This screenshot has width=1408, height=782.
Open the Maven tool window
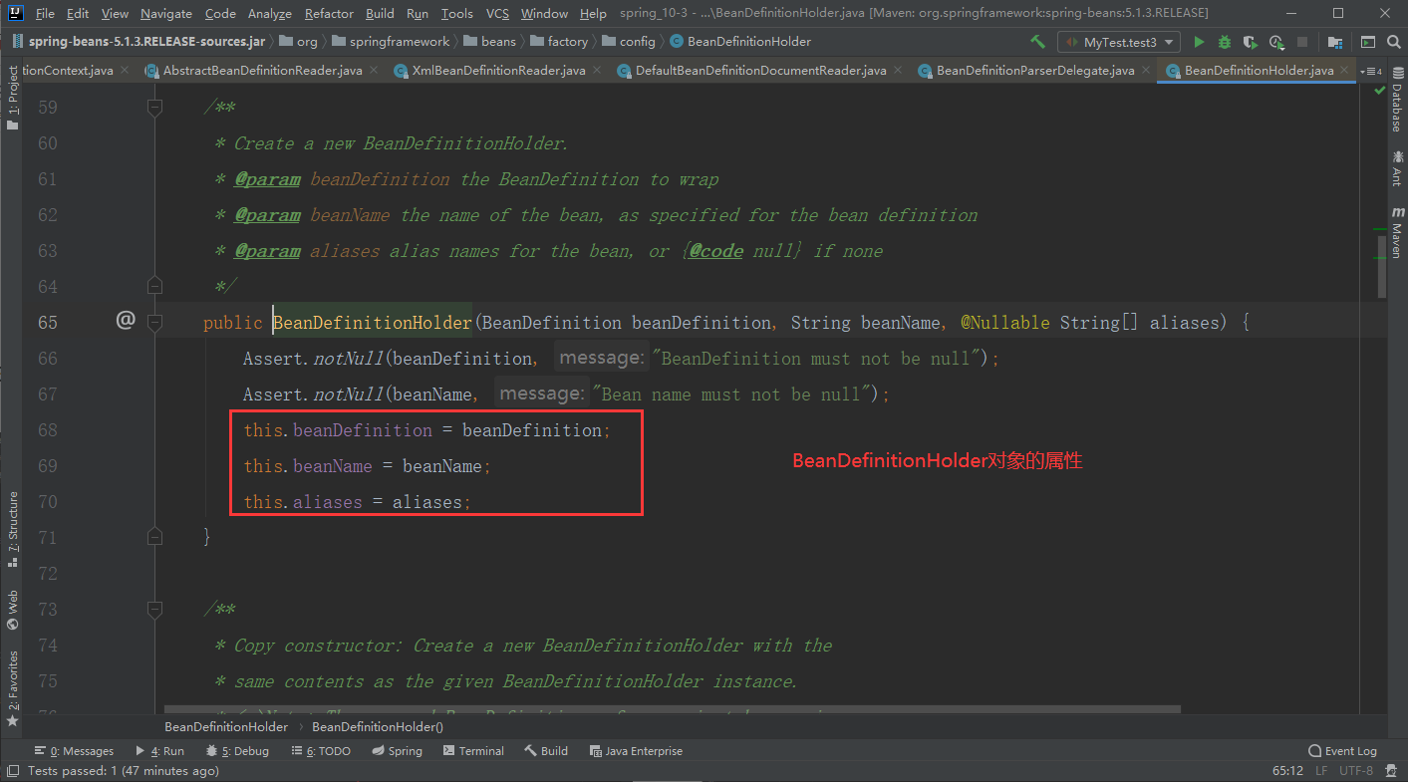pyautogui.click(x=1397, y=233)
